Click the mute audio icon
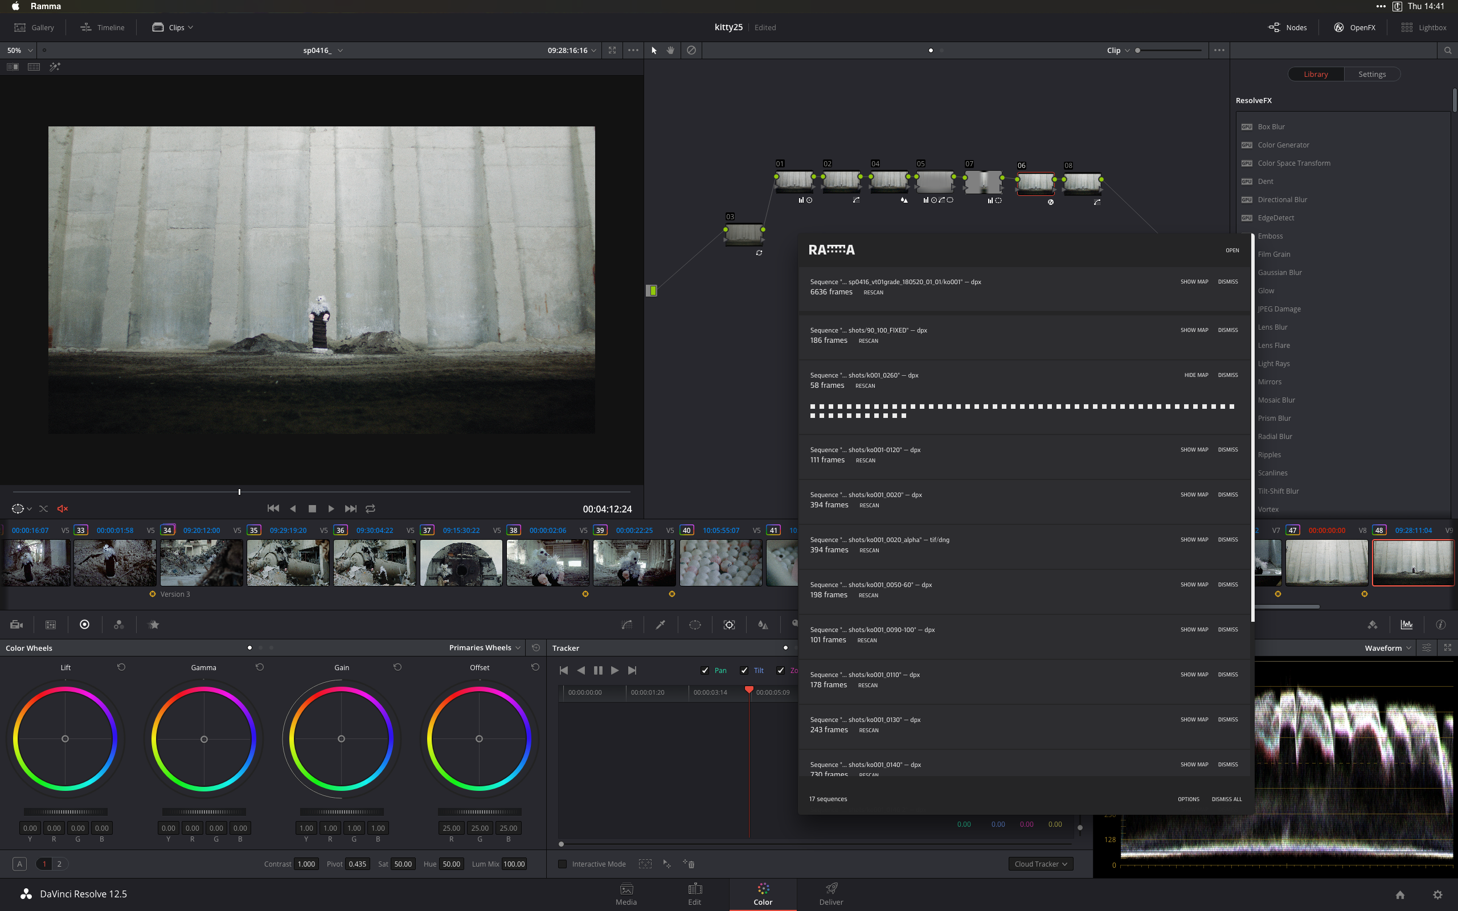The height and width of the screenshot is (911, 1458). coord(63,508)
